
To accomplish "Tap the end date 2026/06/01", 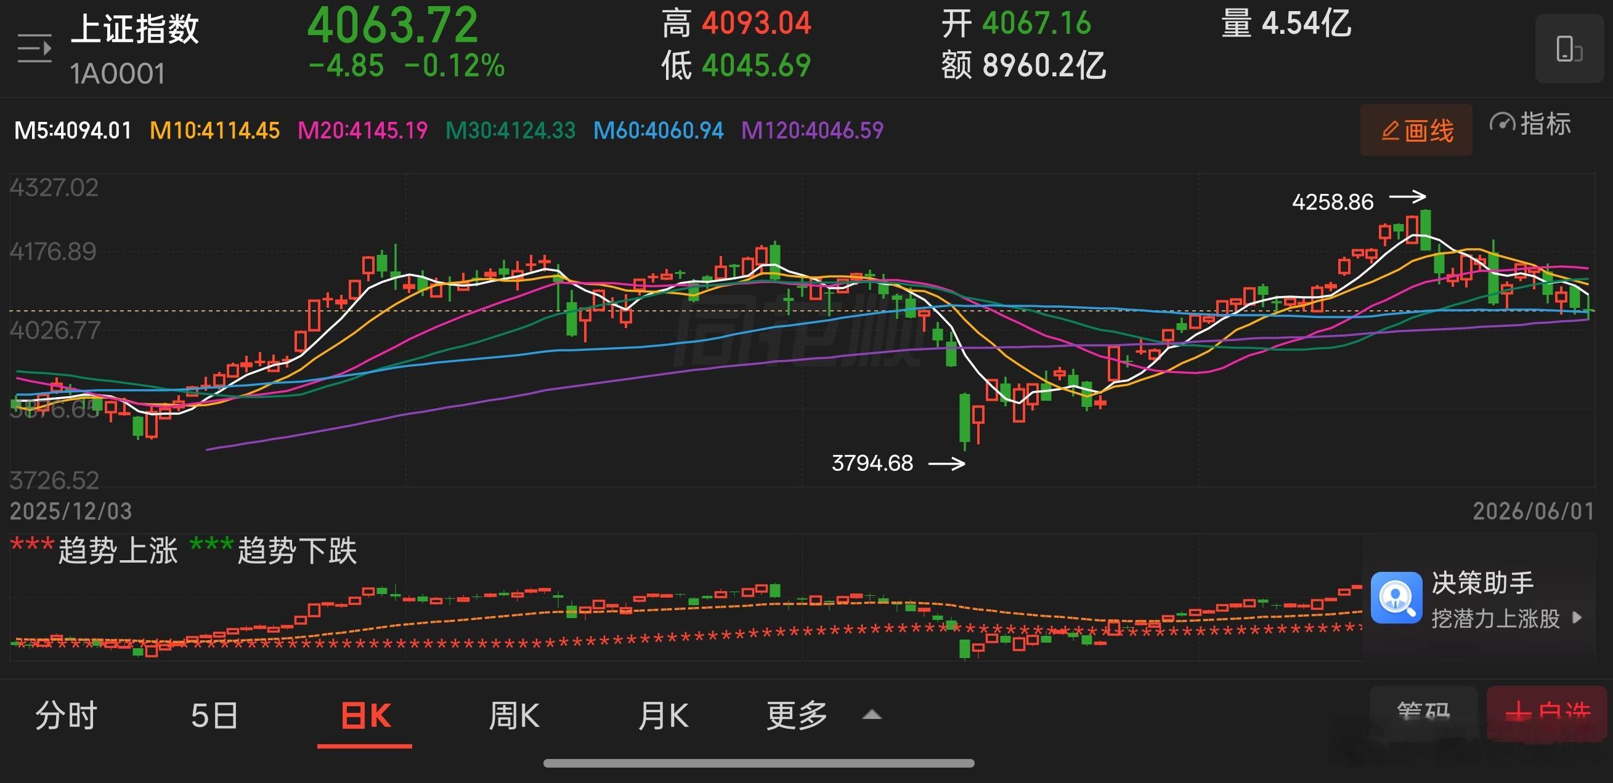I will (x=1534, y=512).
